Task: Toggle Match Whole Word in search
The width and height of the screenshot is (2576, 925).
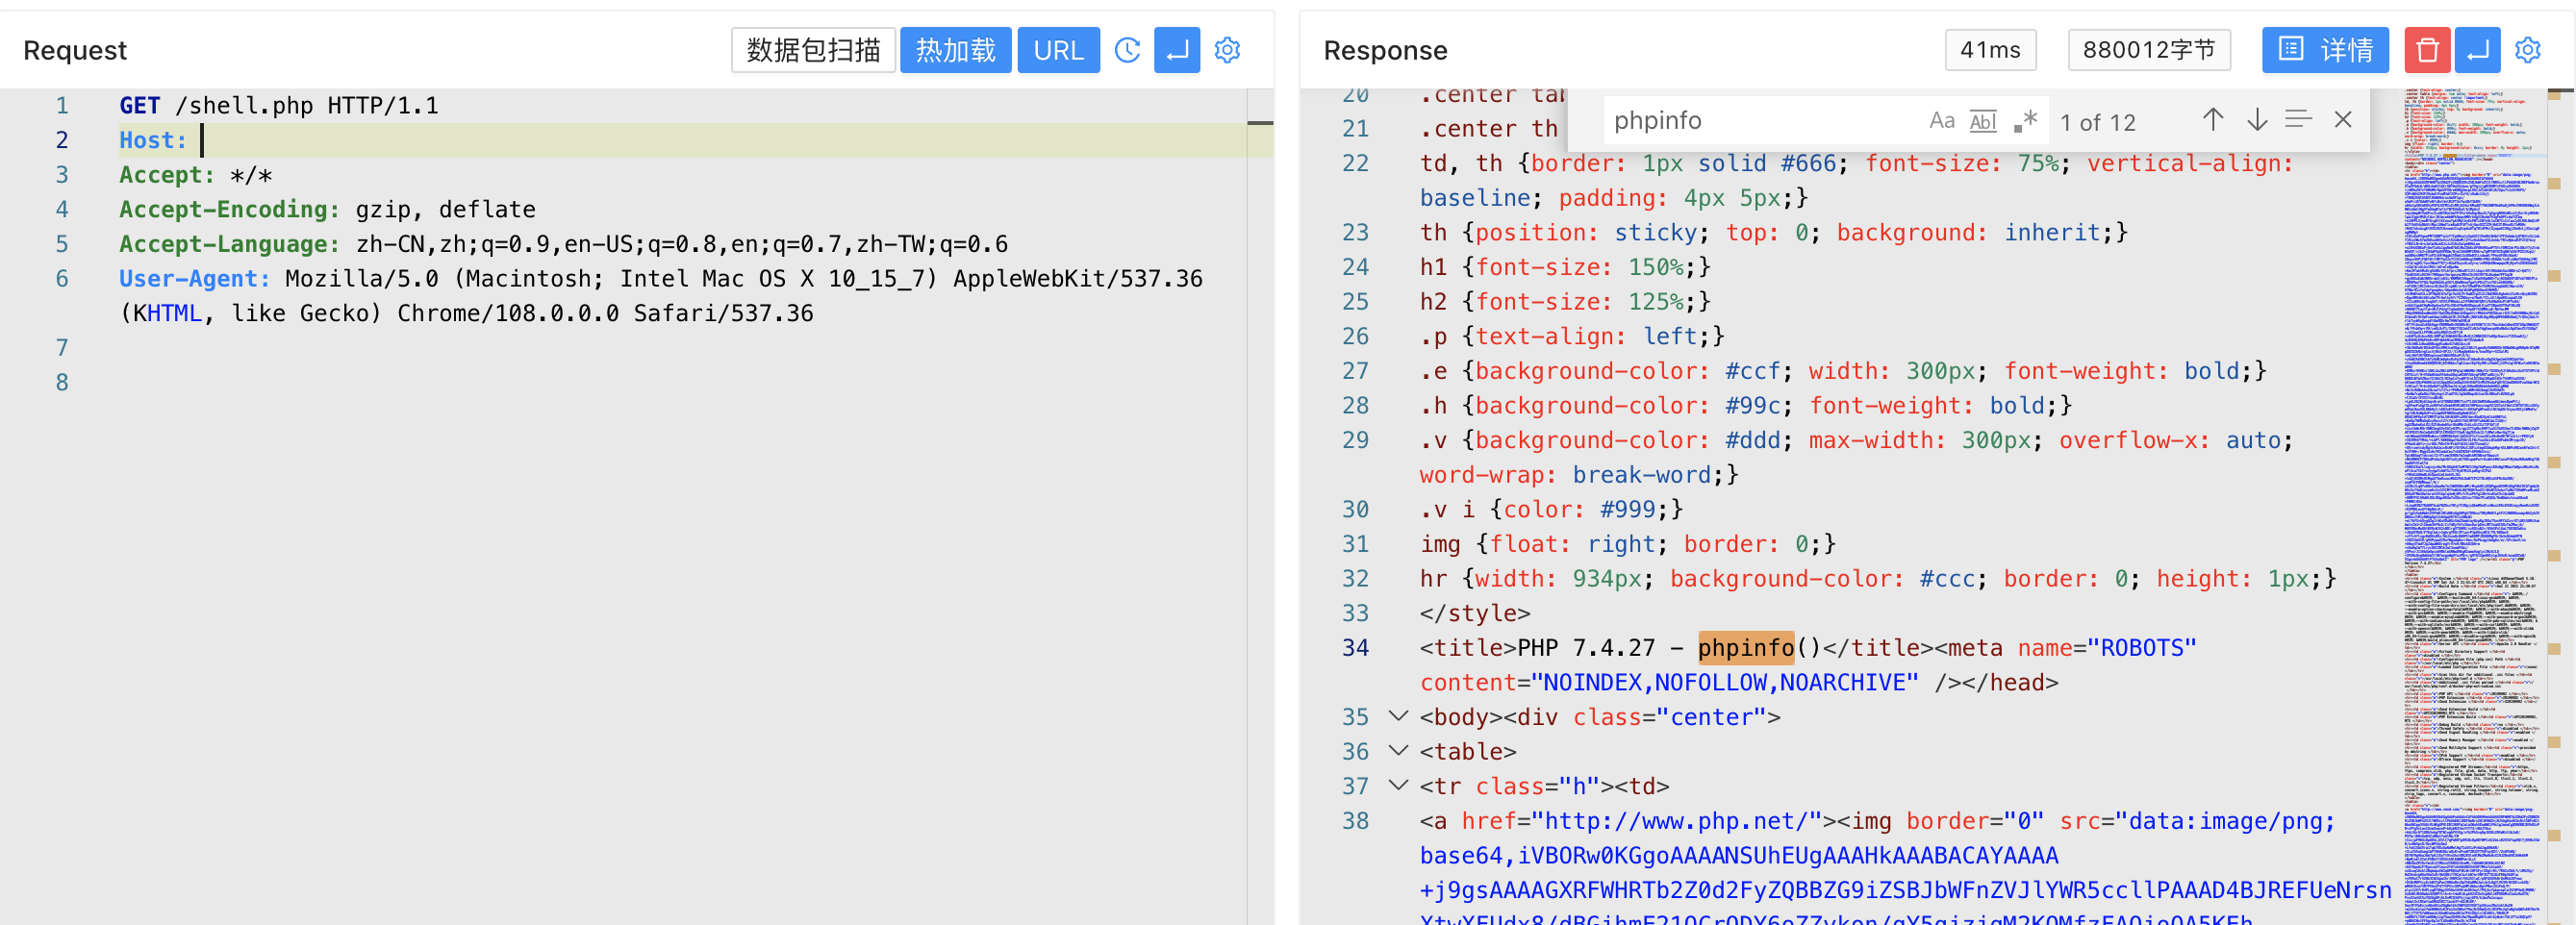Action: pyautogui.click(x=1983, y=121)
